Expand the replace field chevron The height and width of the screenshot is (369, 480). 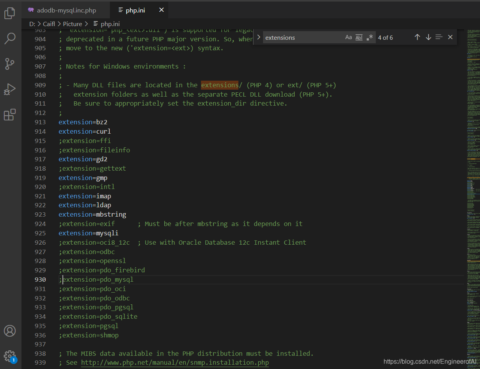click(258, 37)
